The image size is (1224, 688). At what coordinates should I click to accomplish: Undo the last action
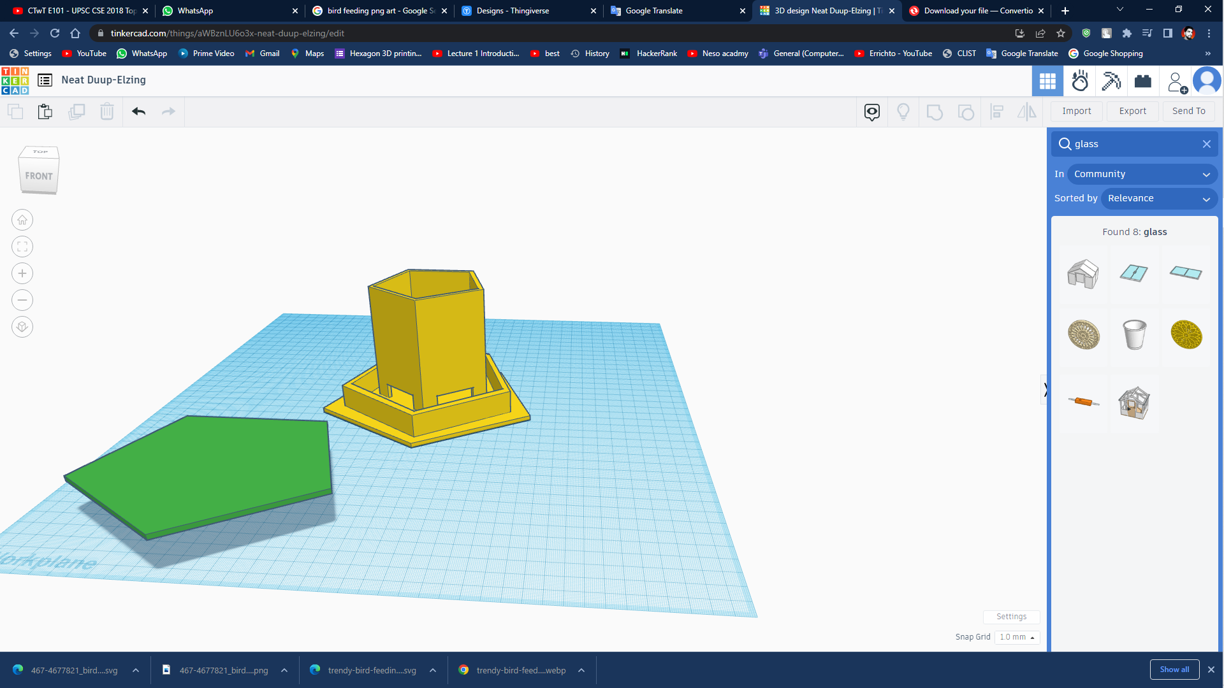click(139, 111)
